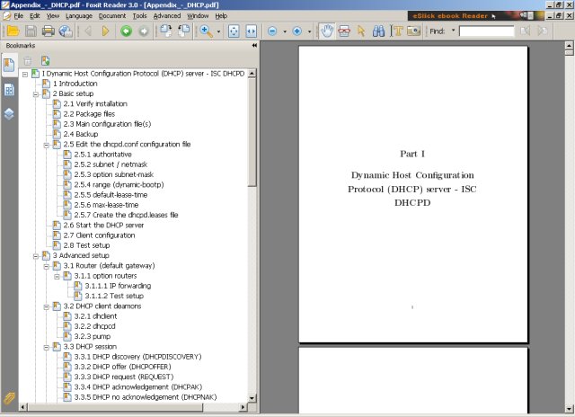575x417 pixels.
Task: Select the Text selection tool
Action: coord(396,31)
